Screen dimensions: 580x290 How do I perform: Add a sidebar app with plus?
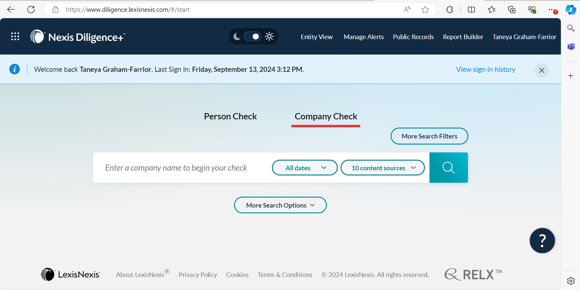click(571, 76)
